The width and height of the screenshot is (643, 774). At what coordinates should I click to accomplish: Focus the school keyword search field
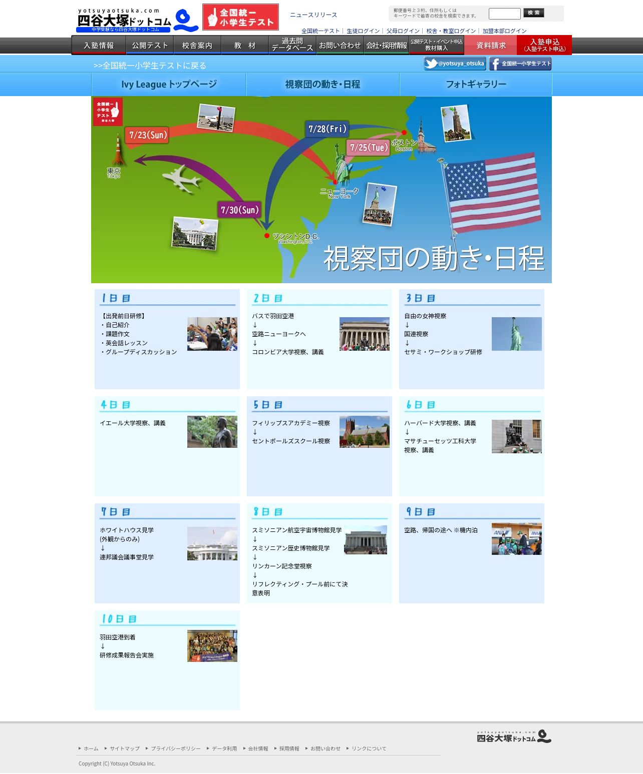coord(505,14)
